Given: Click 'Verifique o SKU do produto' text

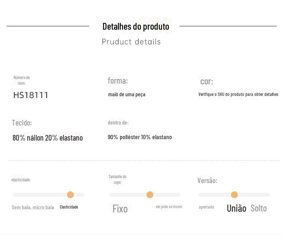Looking at the screenshot, I should pyautogui.click(x=238, y=94).
